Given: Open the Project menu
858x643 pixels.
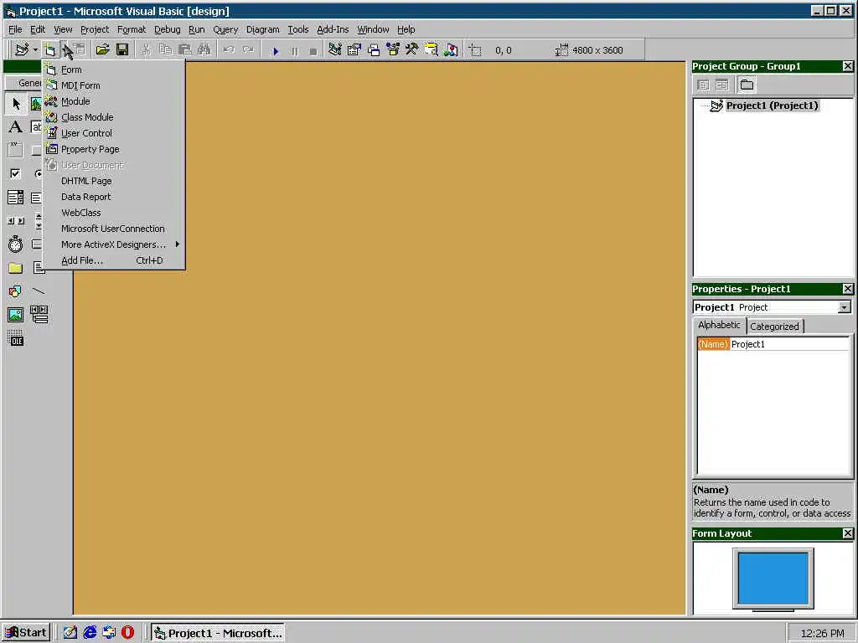Looking at the screenshot, I should (x=95, y=29).
